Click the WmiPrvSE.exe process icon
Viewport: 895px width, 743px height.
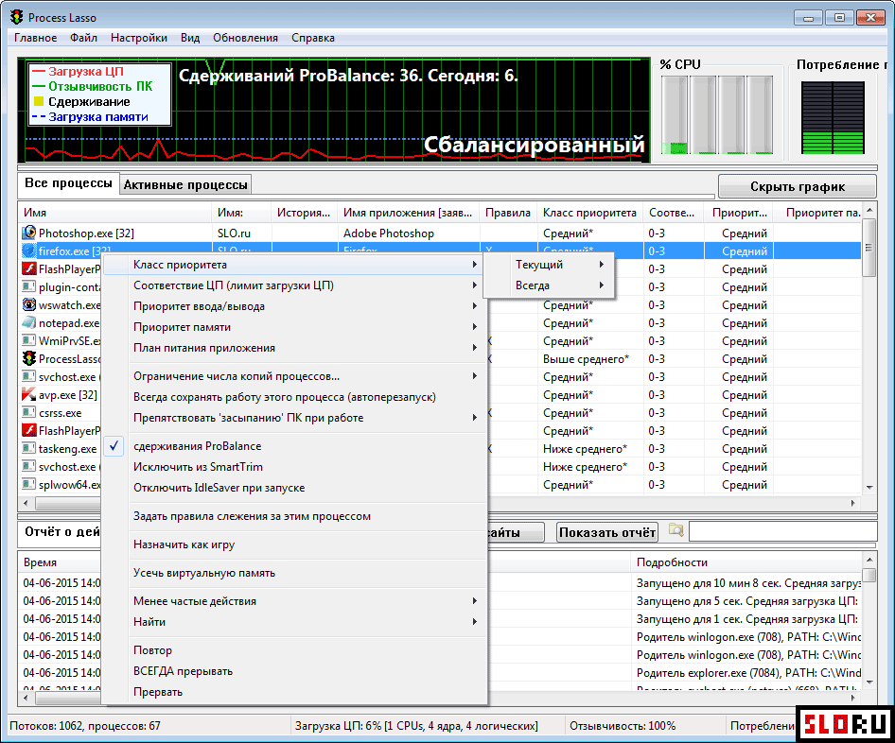[28, 340]
